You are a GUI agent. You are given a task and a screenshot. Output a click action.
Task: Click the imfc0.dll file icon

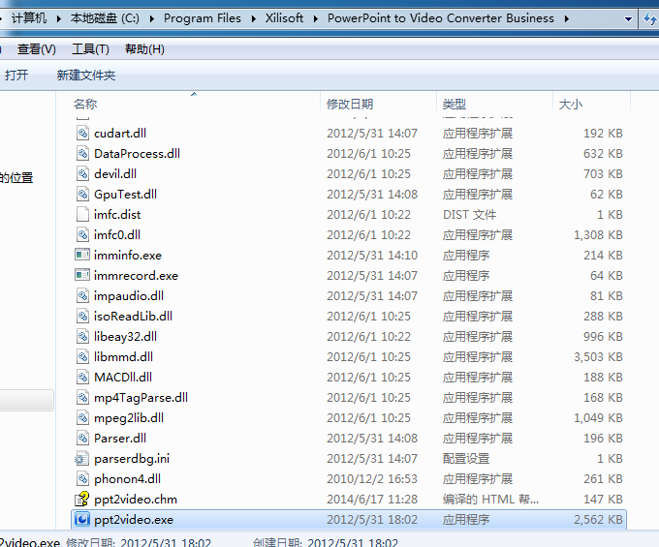click(82, 235)
